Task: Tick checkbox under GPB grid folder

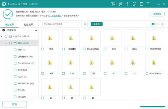Action: 105,49
